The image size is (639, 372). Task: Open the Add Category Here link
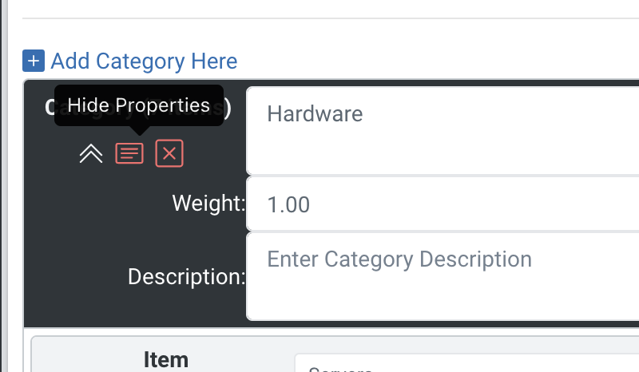coord(144,61)
